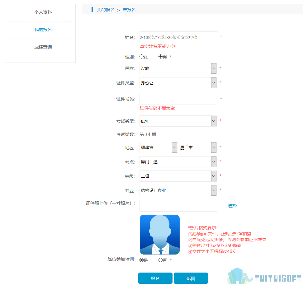Select 是 for training participation

pyautogui.click(x=141, y=260)
